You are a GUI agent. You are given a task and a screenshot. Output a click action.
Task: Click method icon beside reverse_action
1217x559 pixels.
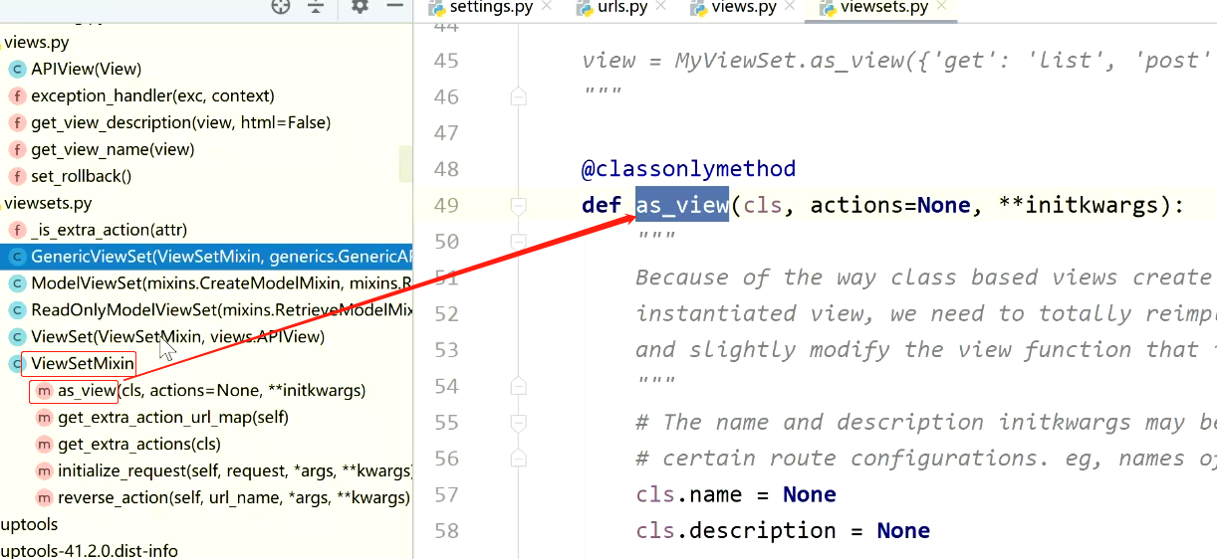44,497
